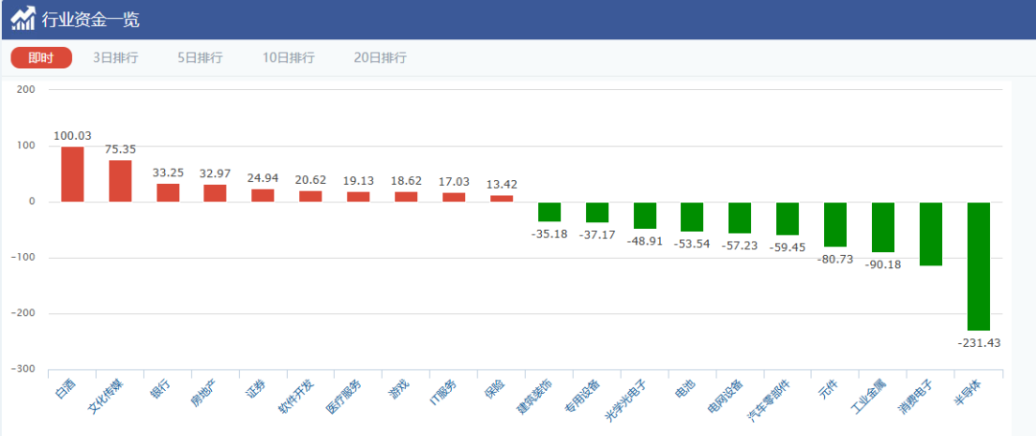The height and width of the screenshot is (436, 1036).
Task: Click the 100.03 value label
Action: [73, 136]
